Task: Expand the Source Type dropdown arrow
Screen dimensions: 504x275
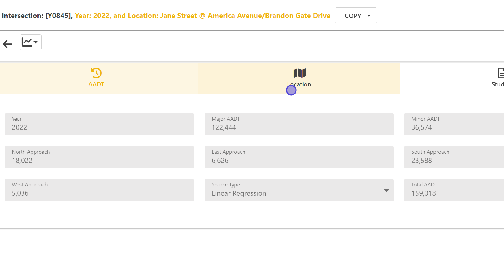Action: pyautogui.click(x=386, y=190)
